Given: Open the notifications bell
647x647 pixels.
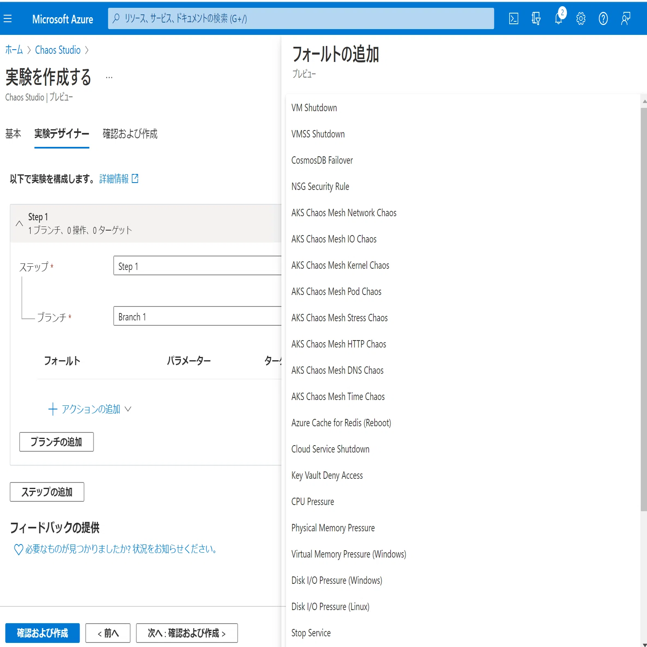Looking at the screenshot, I should tap(558, 18).
